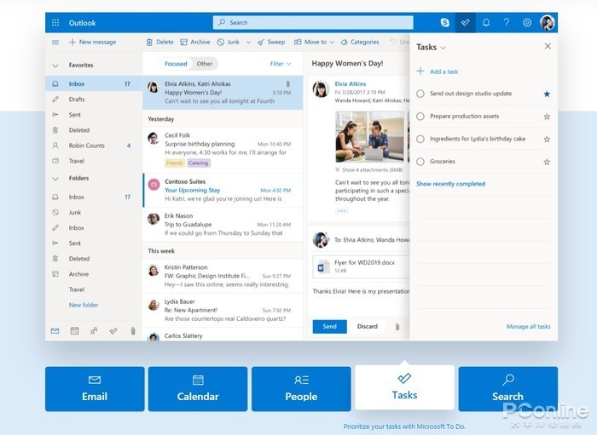The width and height of the screenshot is (597, 435).
Task: Select the People feature tab
Action: pos(301,389)
